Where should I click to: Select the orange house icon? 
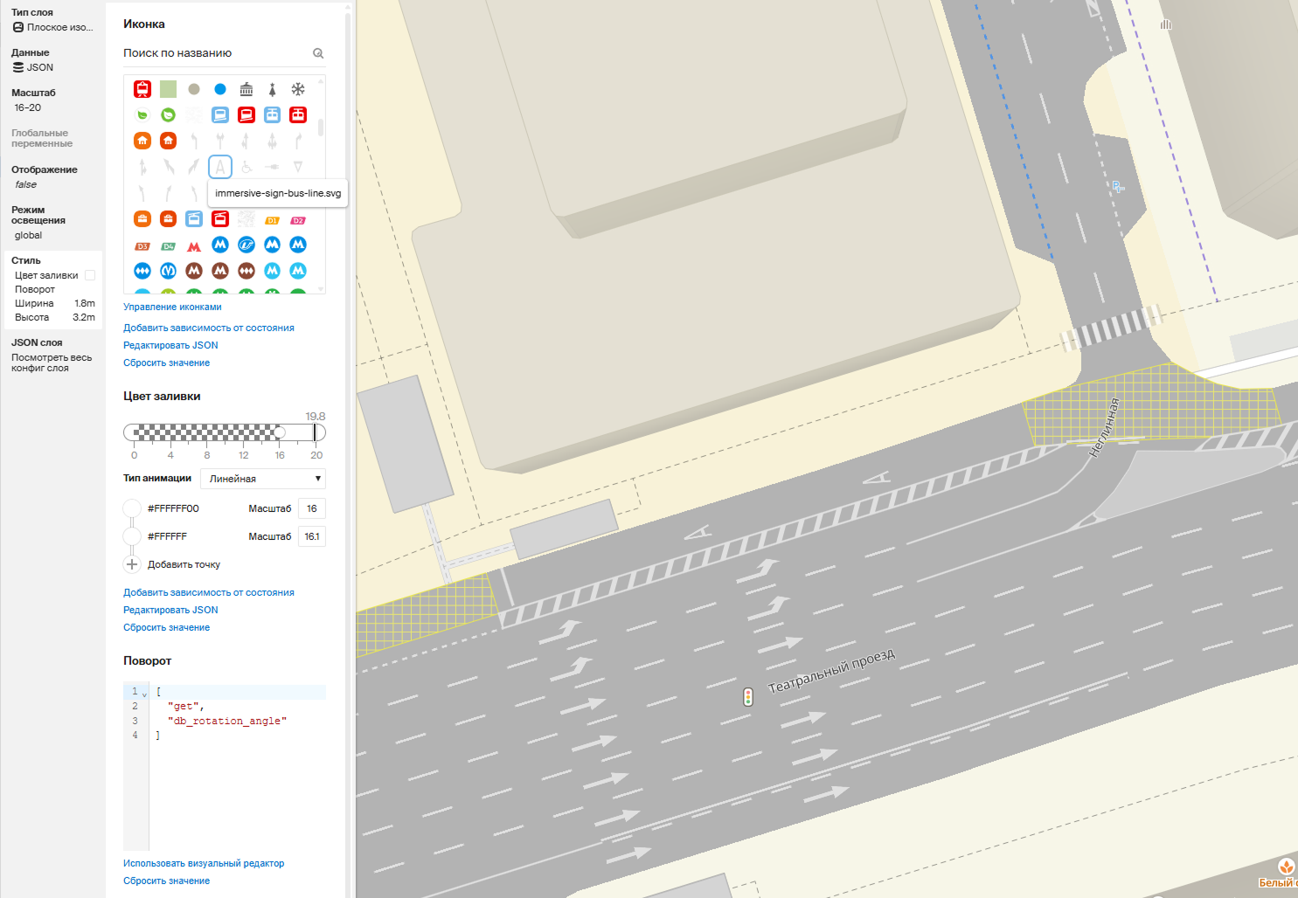coord(142,141)
